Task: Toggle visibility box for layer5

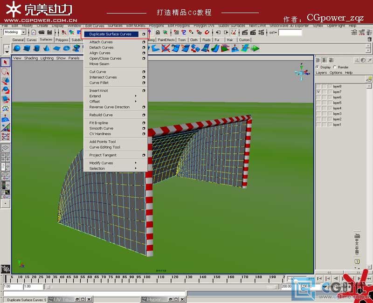Action: (x=318, y=103)
